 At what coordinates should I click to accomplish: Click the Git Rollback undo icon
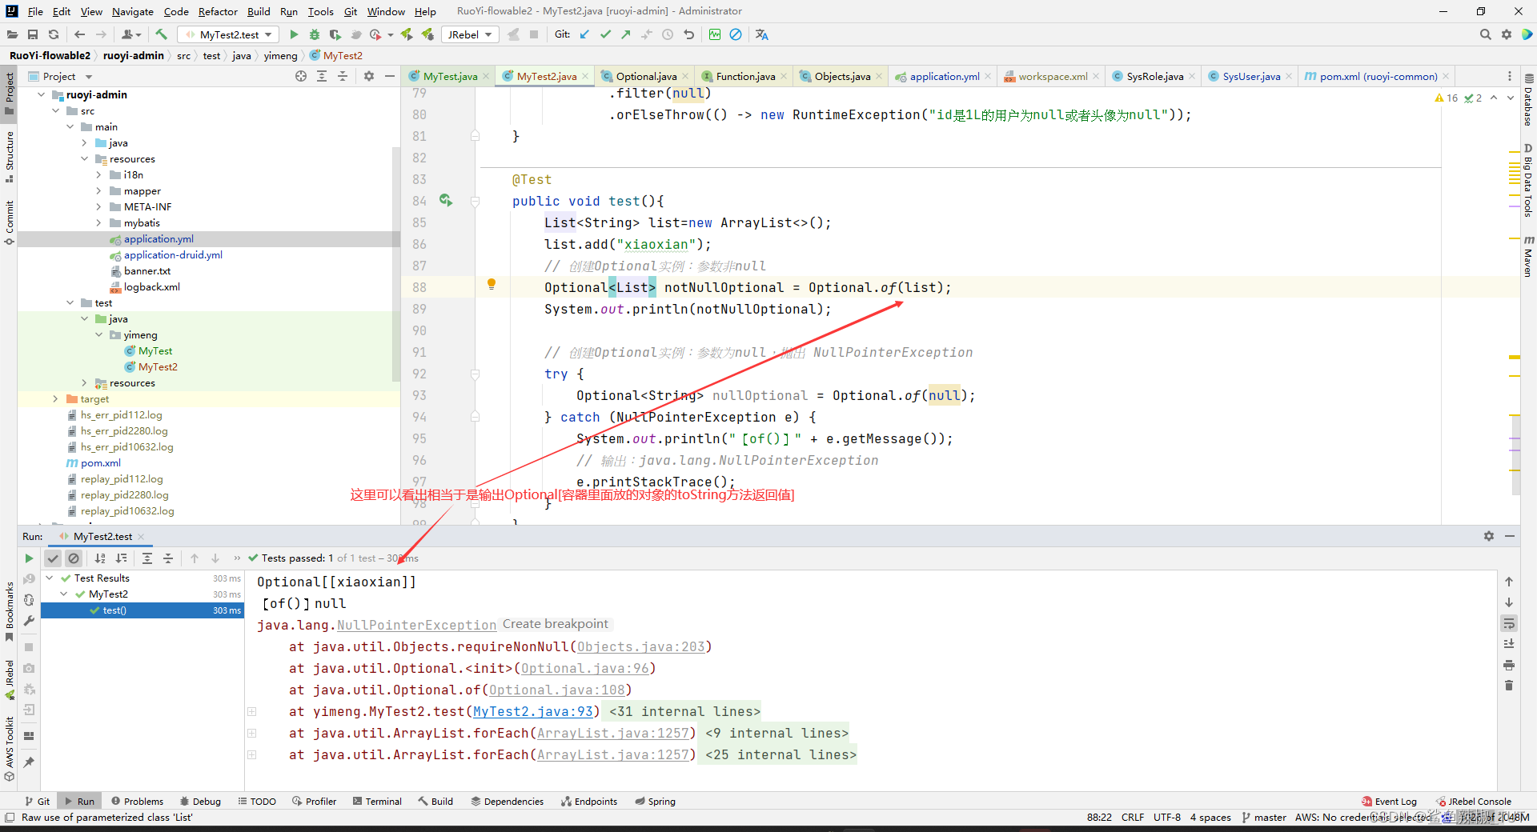688,34
